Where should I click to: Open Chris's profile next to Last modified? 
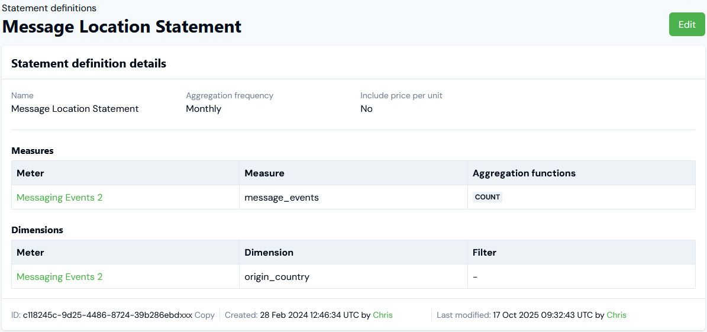pos(616,315)
